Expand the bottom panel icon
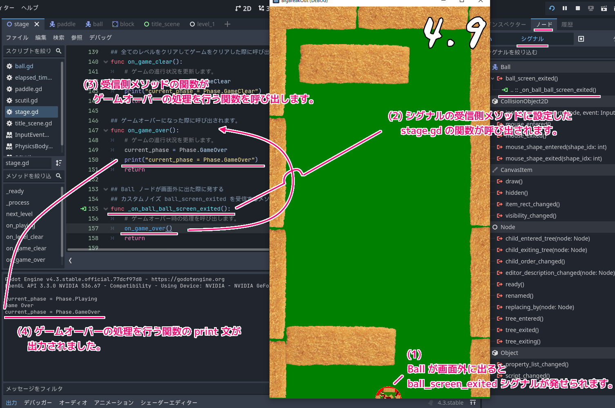This screenshot has height=408, width=615. 473,403
